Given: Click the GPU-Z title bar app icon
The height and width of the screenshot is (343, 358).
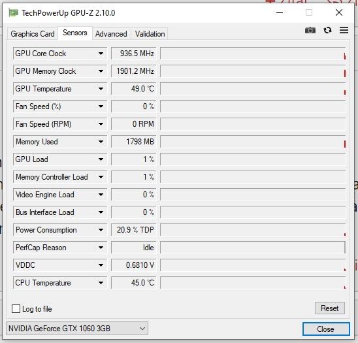Looking at the screenshot, I should click(13, 13).
